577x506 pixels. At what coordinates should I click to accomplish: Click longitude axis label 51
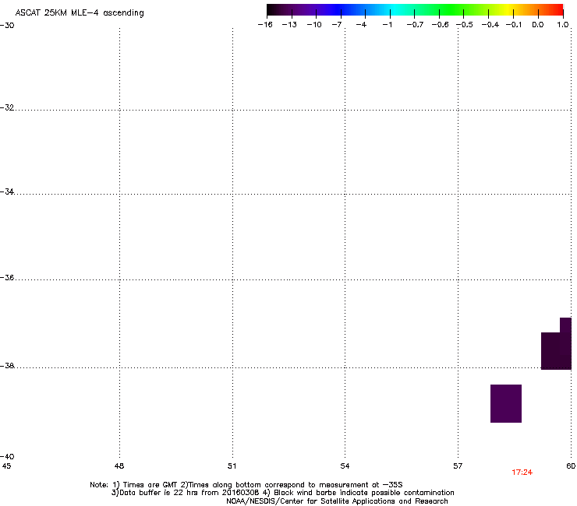pos(232,466)
